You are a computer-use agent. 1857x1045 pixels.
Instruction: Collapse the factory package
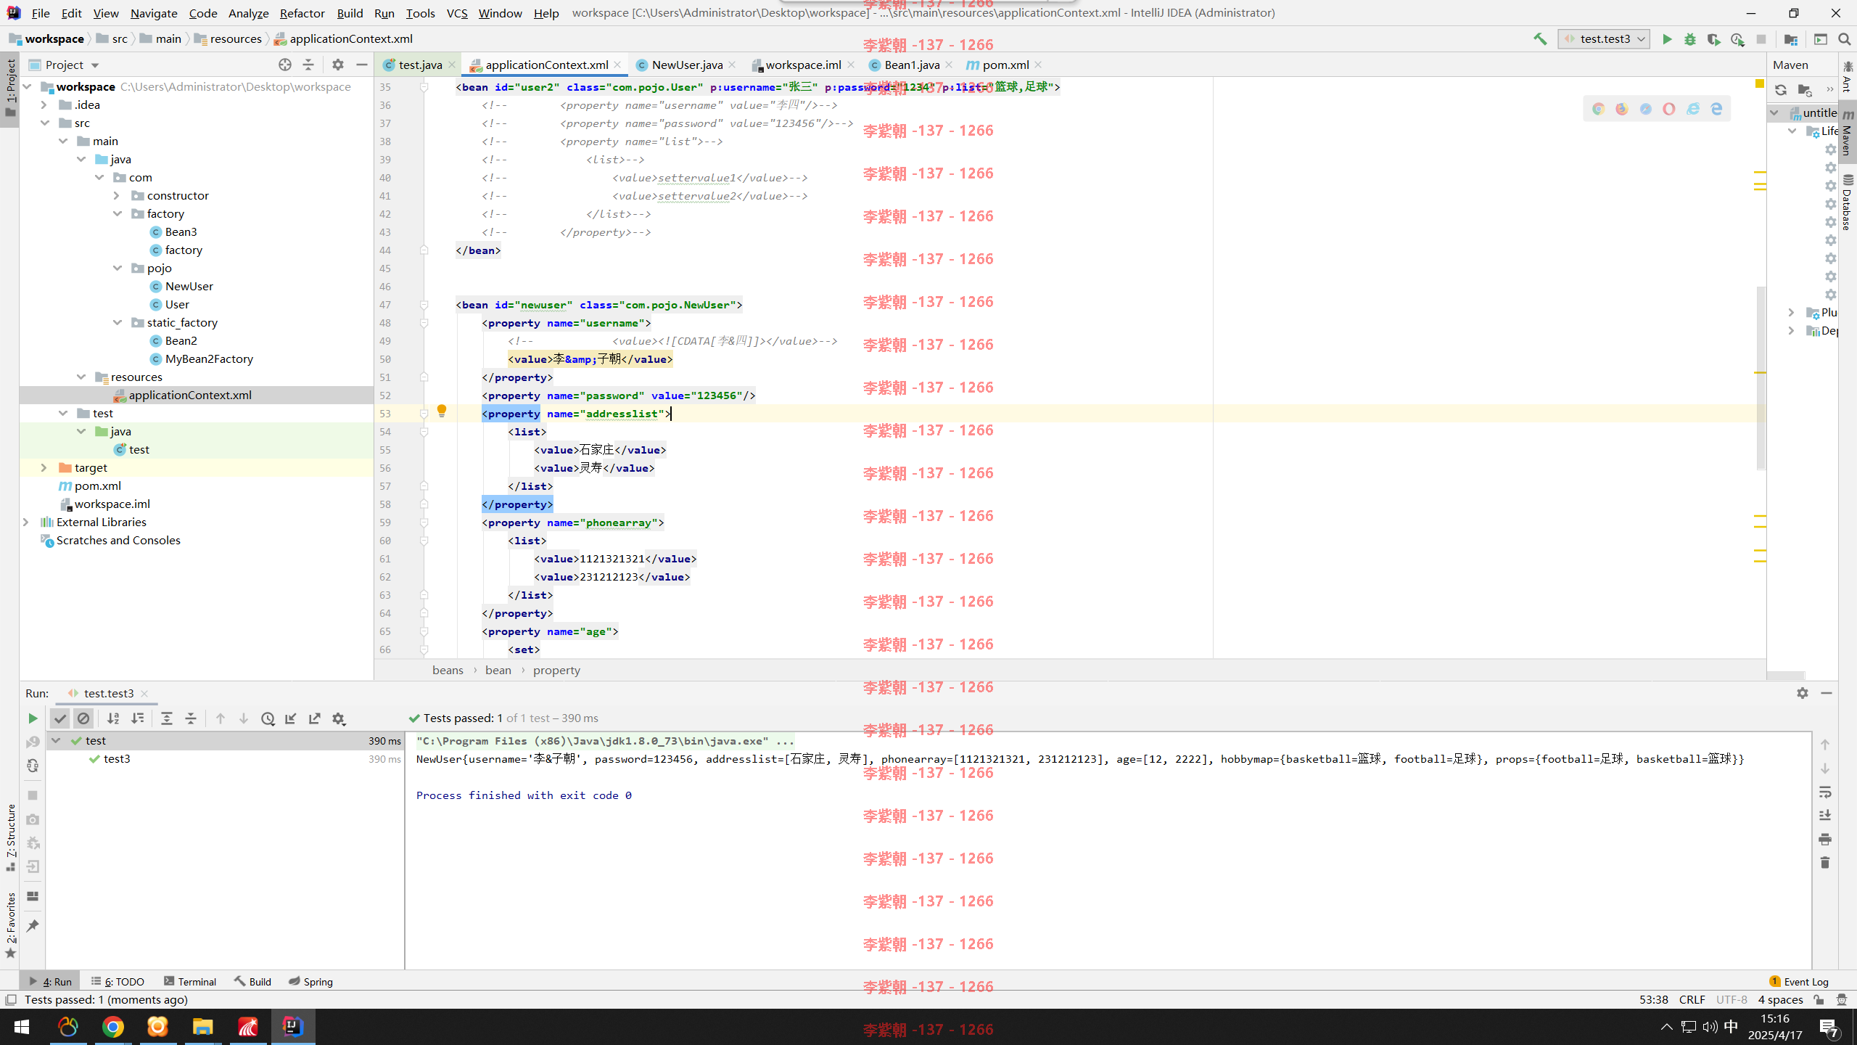coord(118,213)
